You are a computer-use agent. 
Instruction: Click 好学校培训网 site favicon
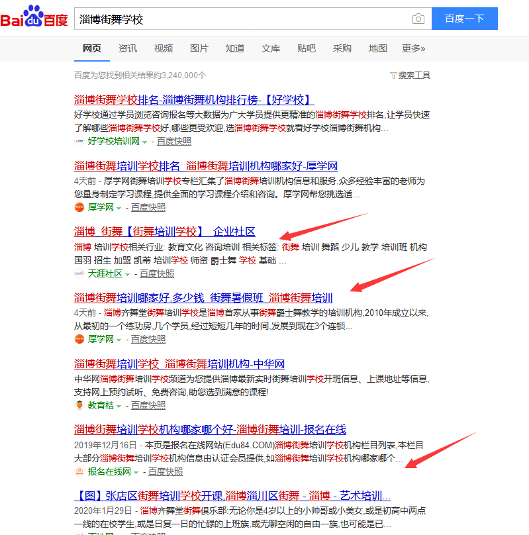pyautogui.click(x=79, y=141)
